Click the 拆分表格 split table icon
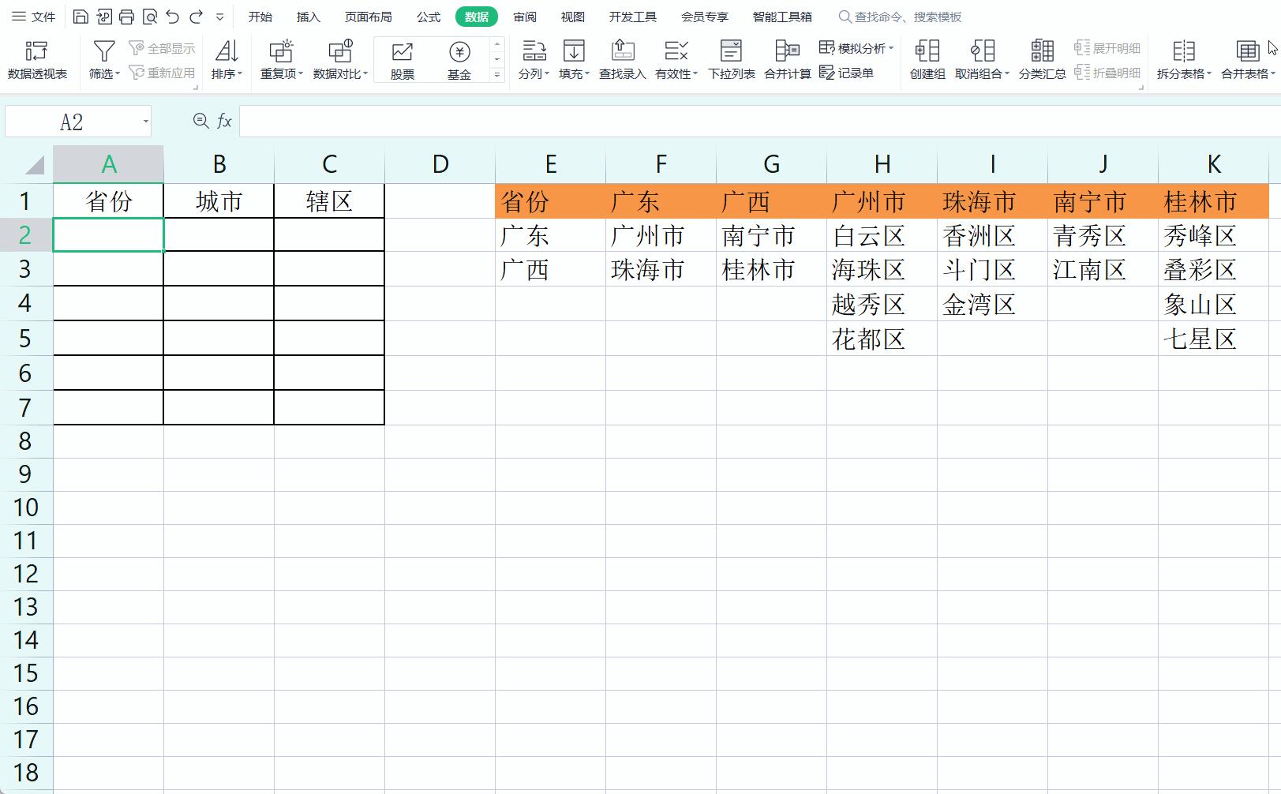The height and width of the screenshot is (794, 1281). click(x=1184, y=51)
